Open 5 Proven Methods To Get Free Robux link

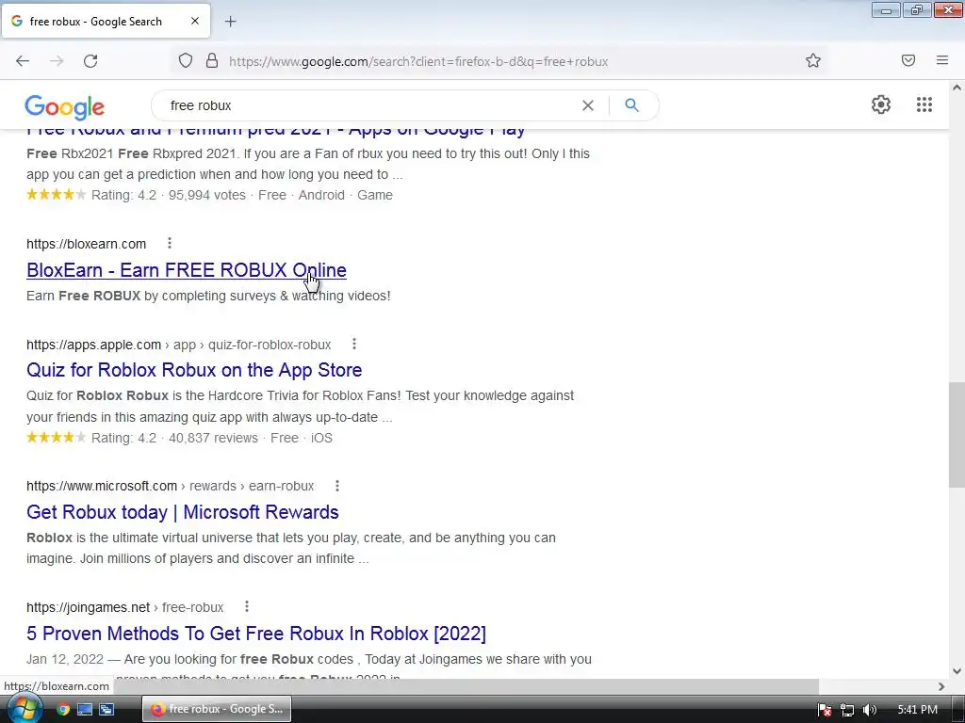pyautogui.click(x=256, y=634)
